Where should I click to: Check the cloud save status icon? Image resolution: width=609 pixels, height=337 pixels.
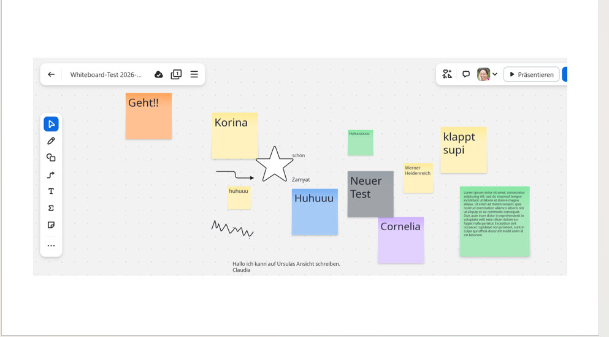158,74
